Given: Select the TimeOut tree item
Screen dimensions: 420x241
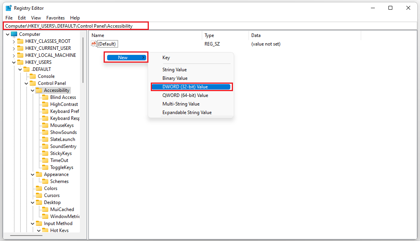Looking at the screenshot, I should [x=59, y=160].
